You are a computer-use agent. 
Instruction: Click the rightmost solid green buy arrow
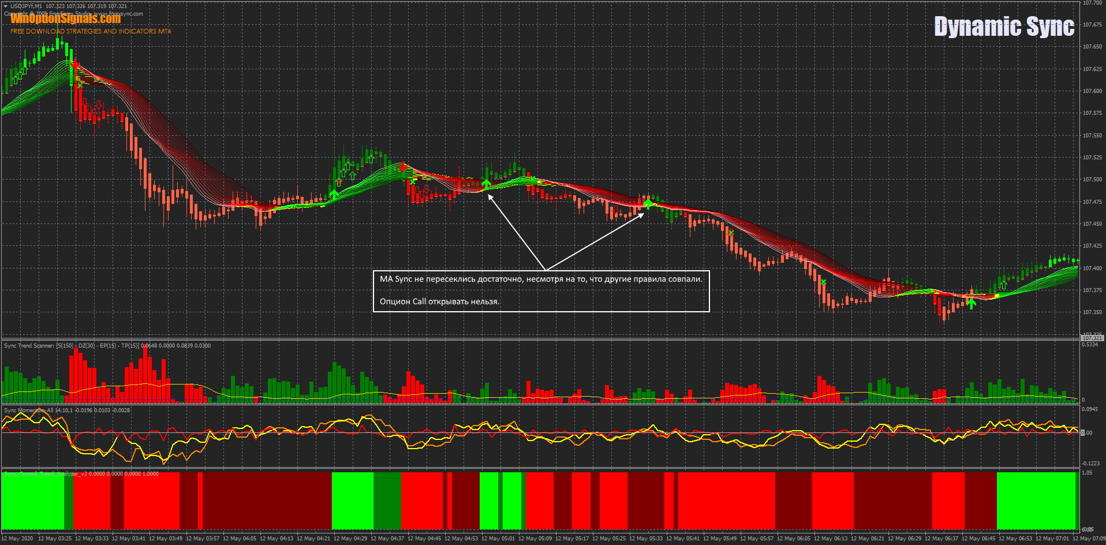click(x=971, y=303)
